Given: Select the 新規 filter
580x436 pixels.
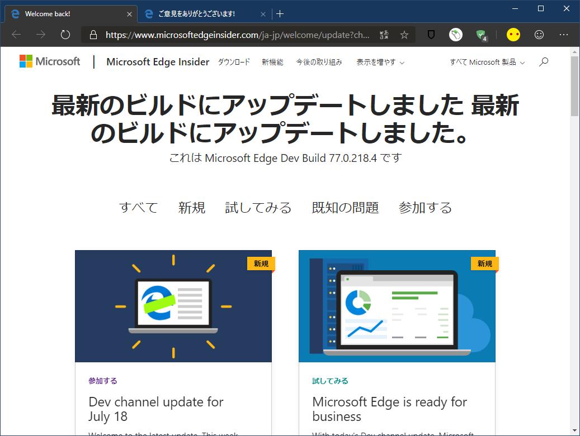Looking at the screenshot, I should (192, 208).
